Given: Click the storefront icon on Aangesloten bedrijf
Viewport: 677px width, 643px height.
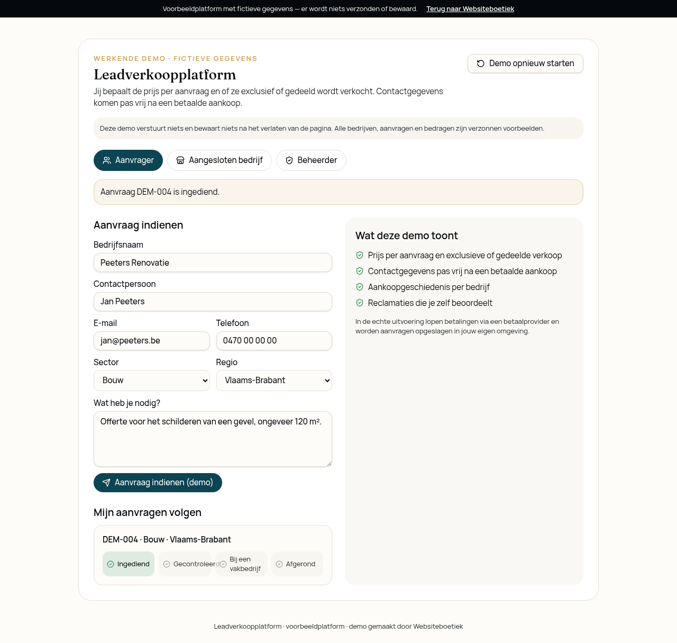Looking at the screenshot, I should click(180, 160).
